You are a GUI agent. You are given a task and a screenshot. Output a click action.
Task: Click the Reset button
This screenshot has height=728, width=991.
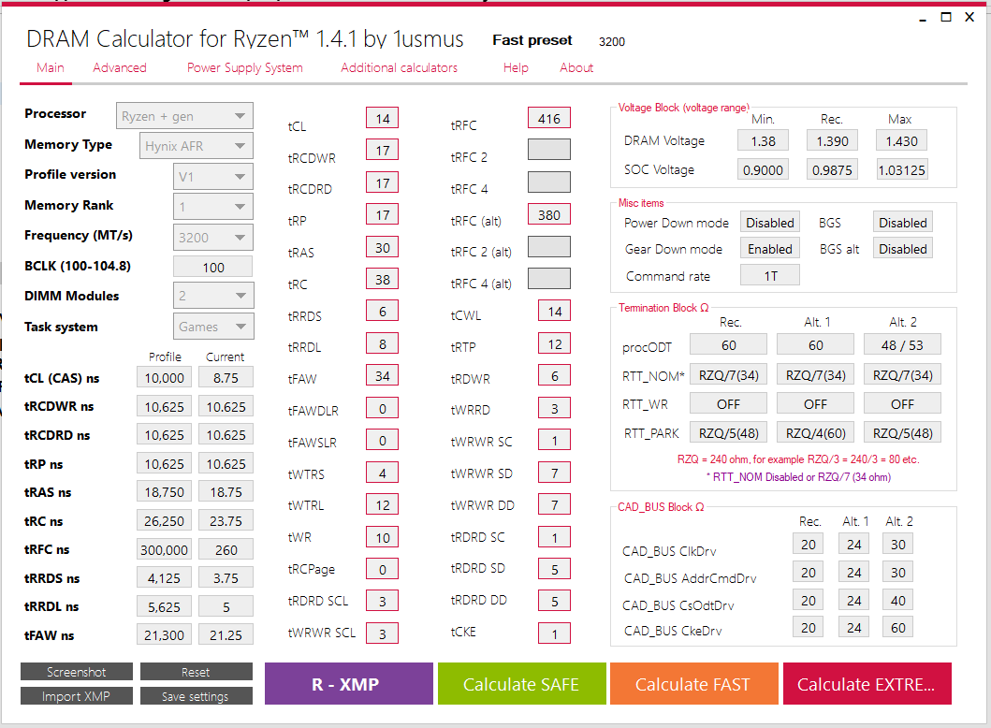pyautogui.click(x=196, y=672)
